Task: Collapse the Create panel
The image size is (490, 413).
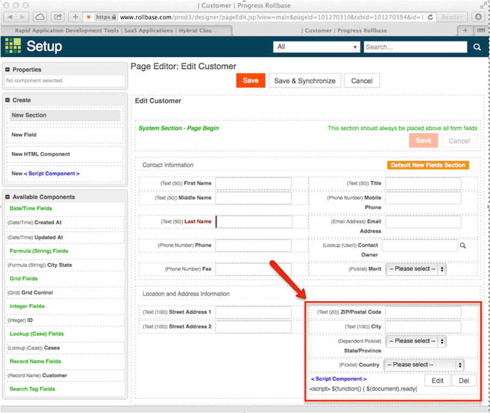Action: [x=7, y=100]
